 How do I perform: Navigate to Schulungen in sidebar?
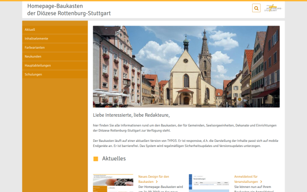pyautogui.click(x=55, y=74)
